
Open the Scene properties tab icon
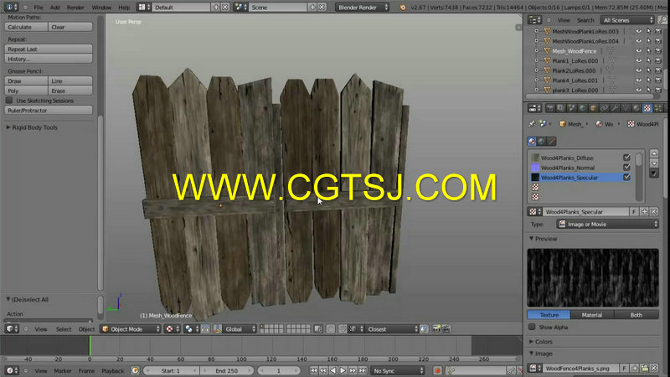click(x=571, y=108)
